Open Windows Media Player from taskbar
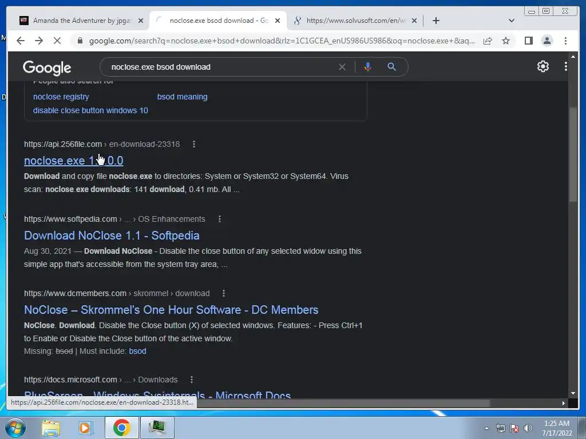The image size is (586, 439). click(x=85, y=428)
